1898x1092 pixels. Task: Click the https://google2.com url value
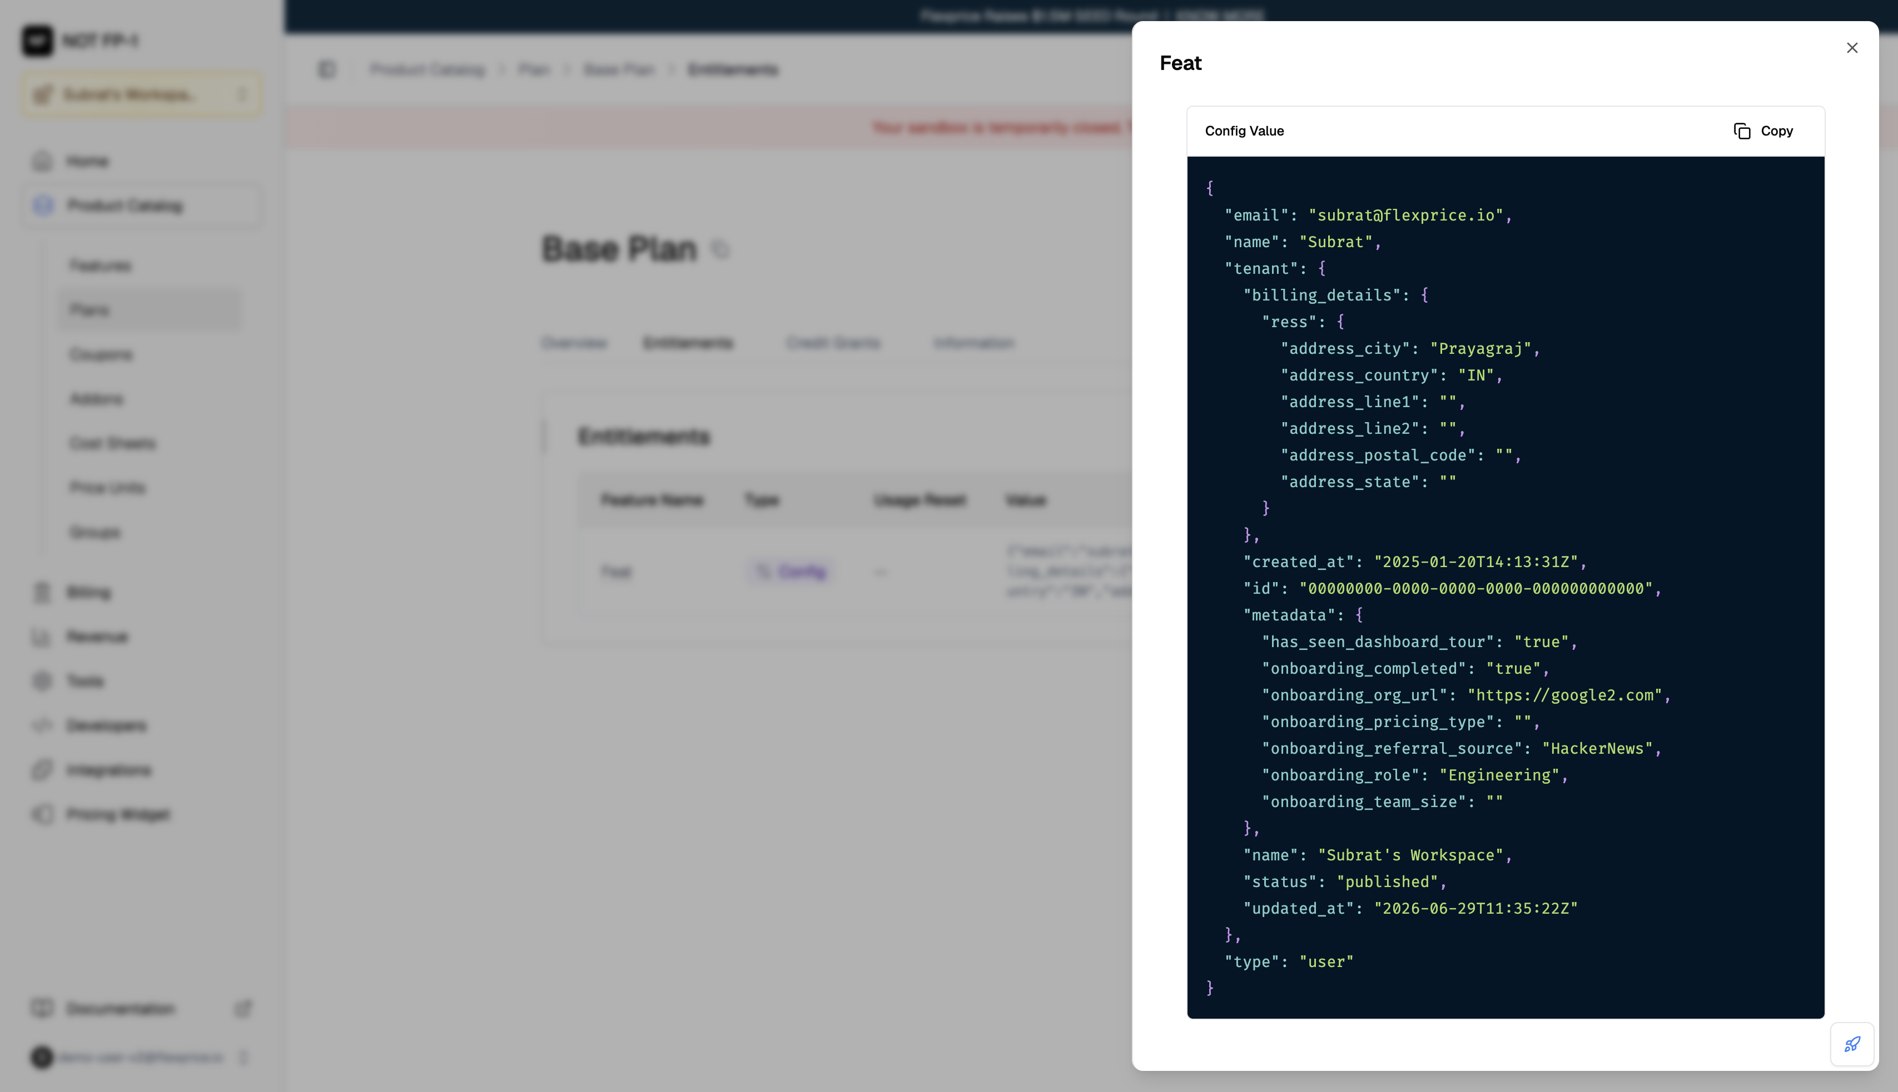coord(1565,695)
